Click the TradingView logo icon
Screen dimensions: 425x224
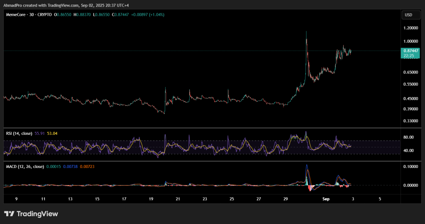tap(9, 214)
